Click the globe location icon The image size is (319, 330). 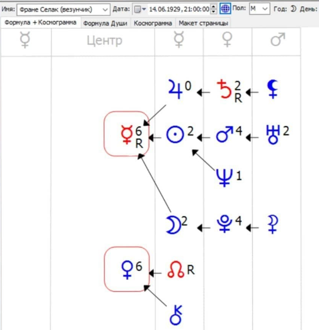coord(225,9)
